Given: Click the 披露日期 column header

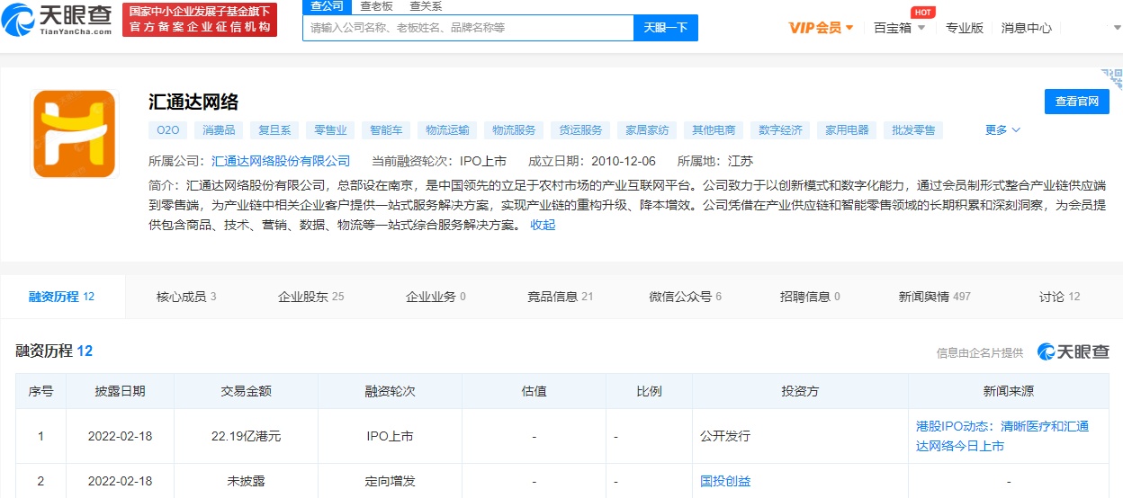Looking at the screenshot, I should click(120, 391).
